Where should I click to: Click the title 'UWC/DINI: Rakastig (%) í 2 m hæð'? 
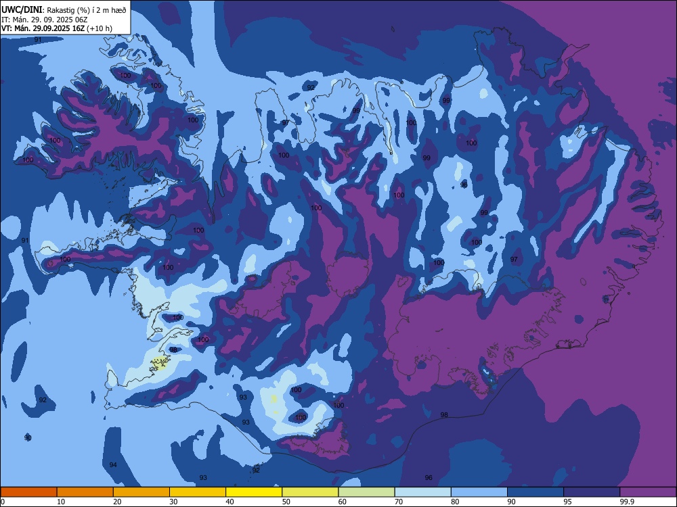click(64, 10)
